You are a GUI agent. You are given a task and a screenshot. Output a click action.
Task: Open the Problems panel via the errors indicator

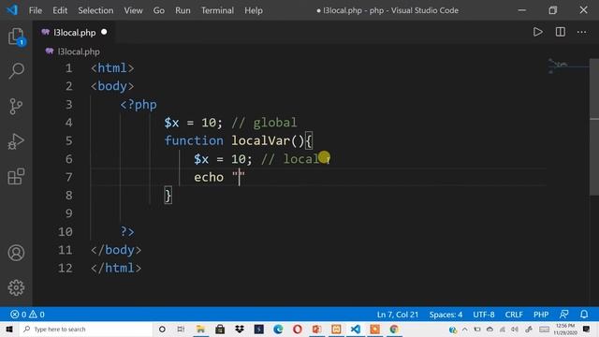[x=27, y=315]
